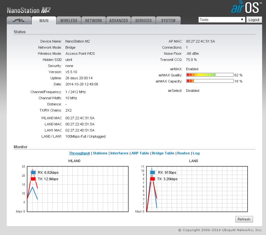Click the airMAX value Enabled
Viewport: 266px width, 235px height.
192,69
